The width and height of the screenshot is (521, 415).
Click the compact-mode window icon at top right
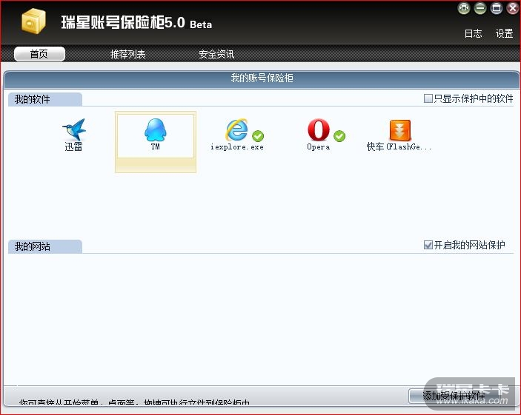click(464, 8)
